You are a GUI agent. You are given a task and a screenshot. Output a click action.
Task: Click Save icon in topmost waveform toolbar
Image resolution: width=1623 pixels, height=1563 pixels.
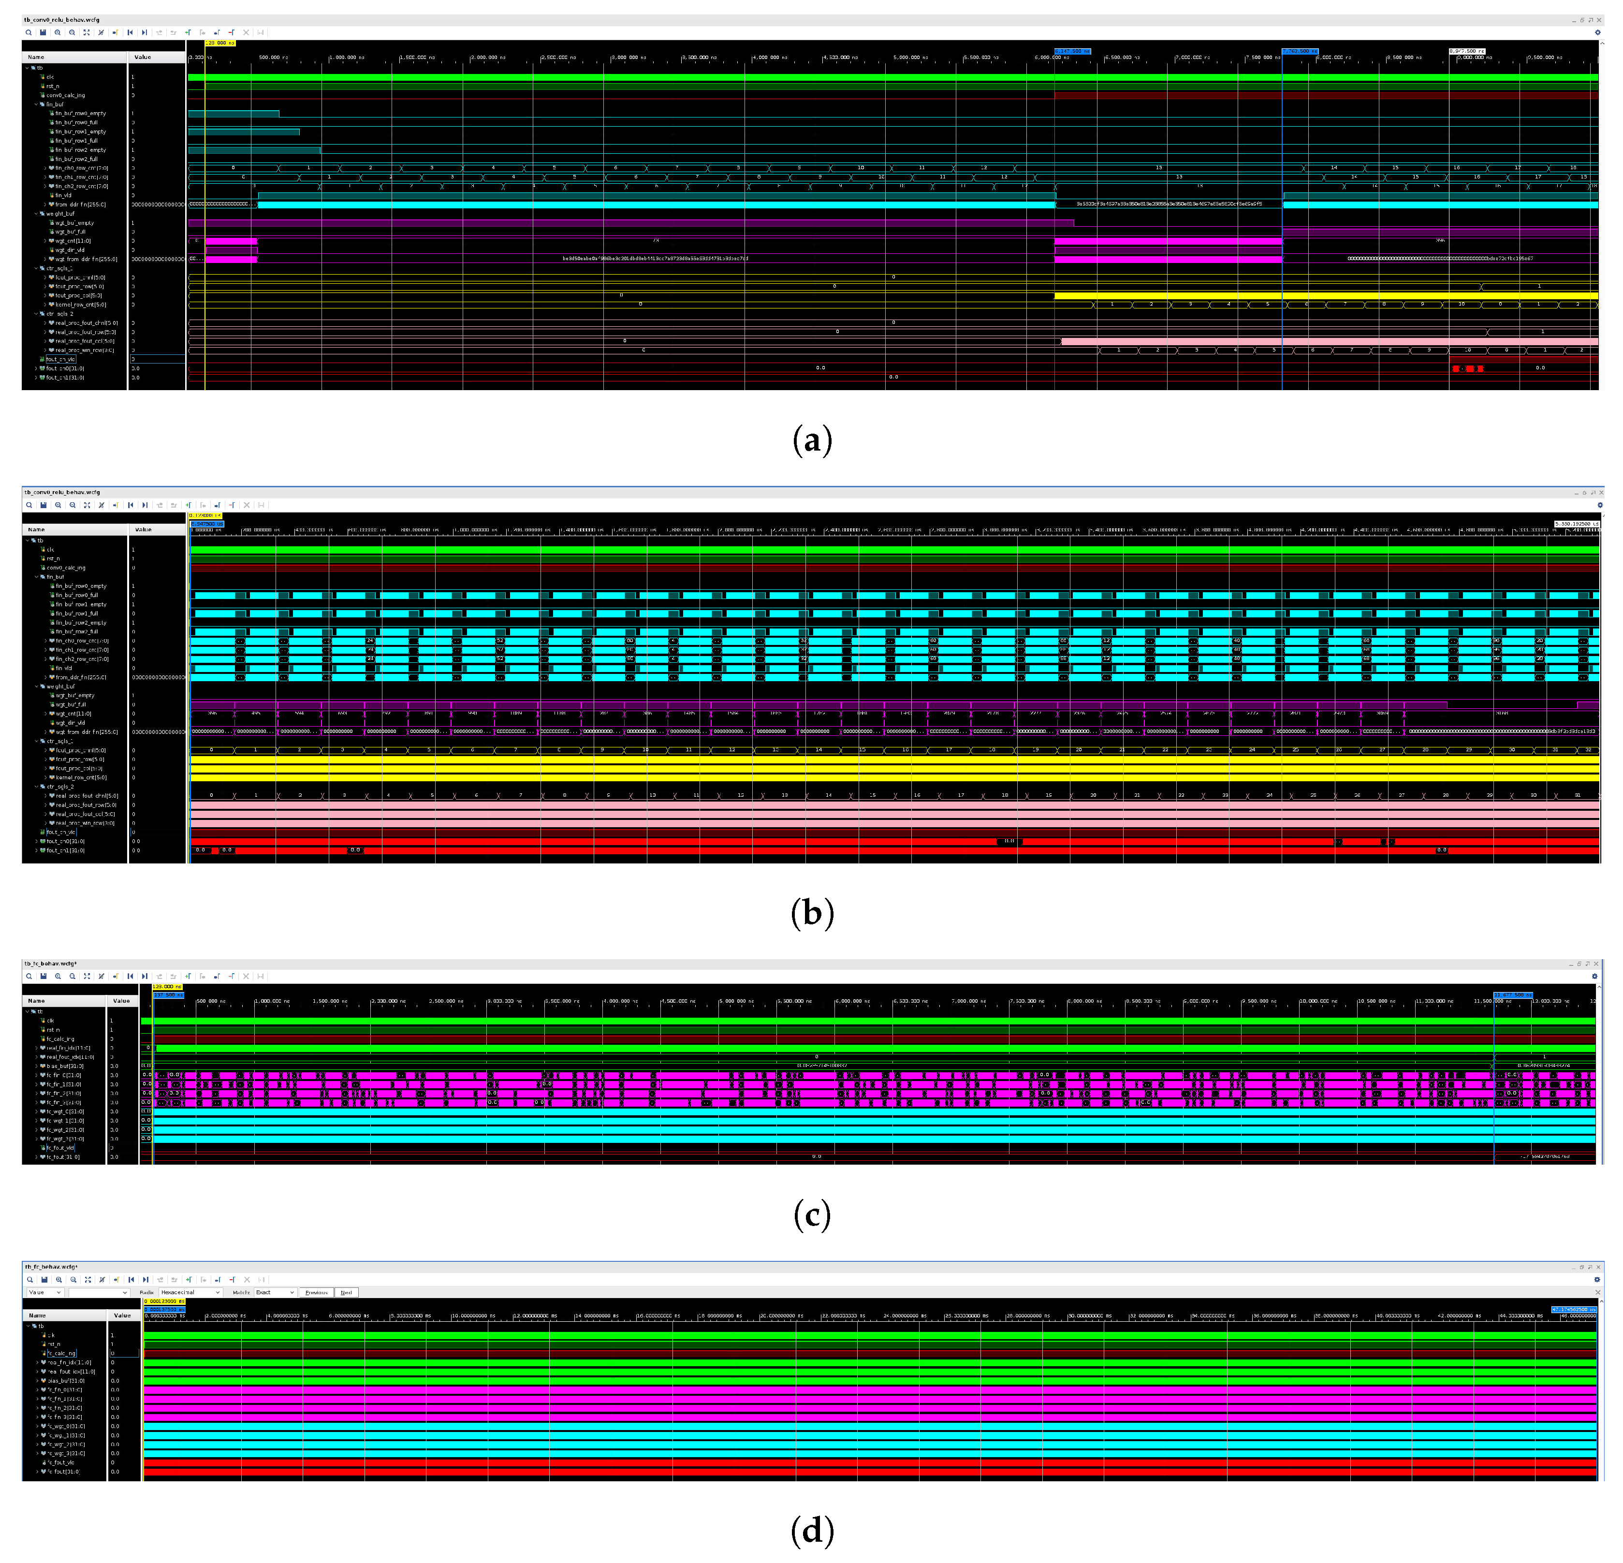click(x=43, y=32)
